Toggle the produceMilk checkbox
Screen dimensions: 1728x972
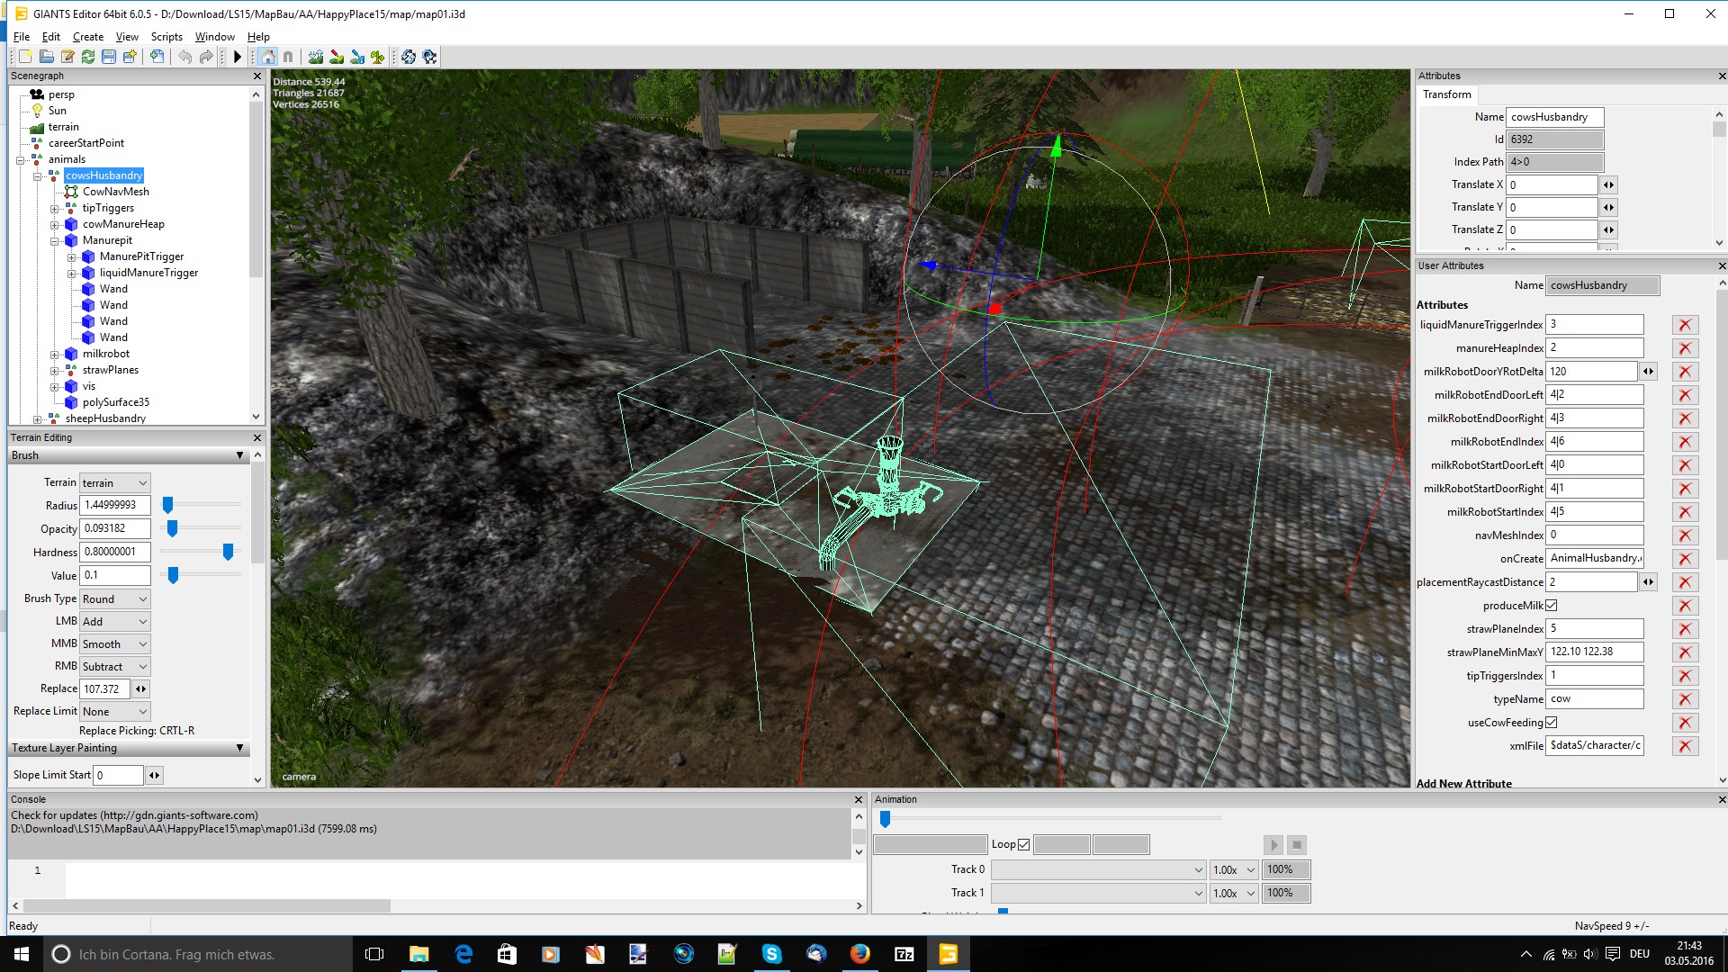(x=1551, y=606)
